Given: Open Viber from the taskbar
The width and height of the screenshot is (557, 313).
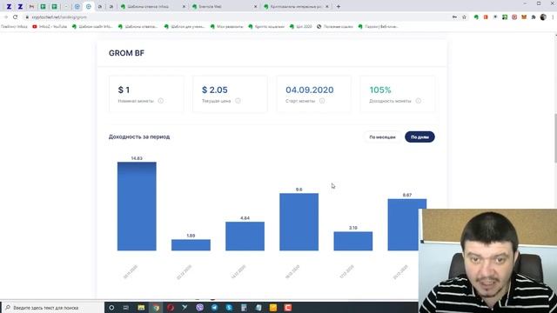Looking at the screenshot, I should click(199, 308).
